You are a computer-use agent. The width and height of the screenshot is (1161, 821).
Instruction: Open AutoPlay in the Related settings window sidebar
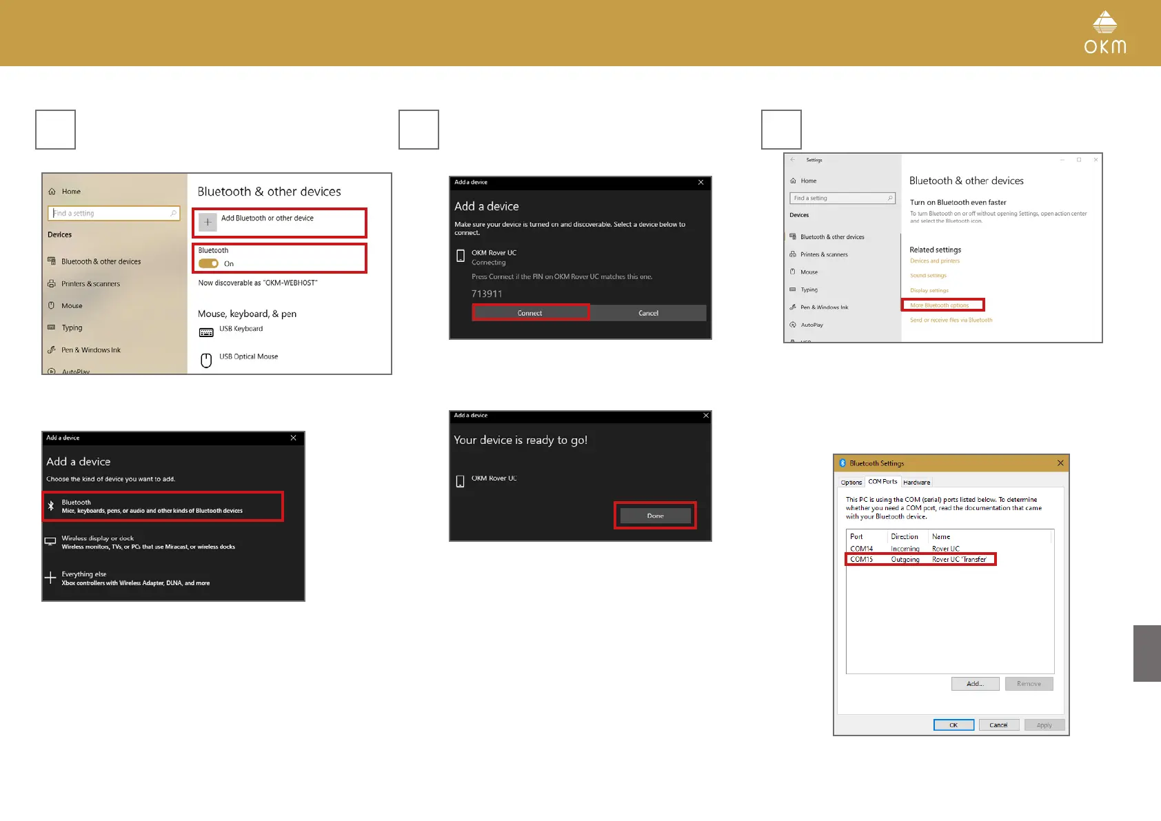point(807,325)
